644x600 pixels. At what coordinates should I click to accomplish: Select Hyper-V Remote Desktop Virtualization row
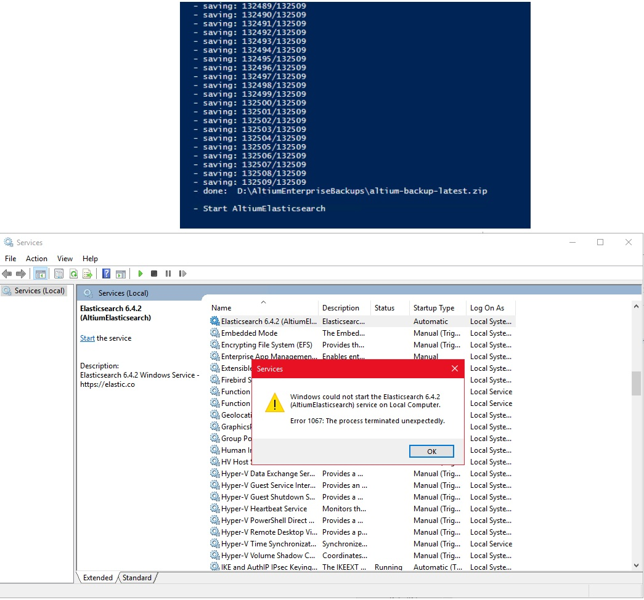tap(362, 532)
